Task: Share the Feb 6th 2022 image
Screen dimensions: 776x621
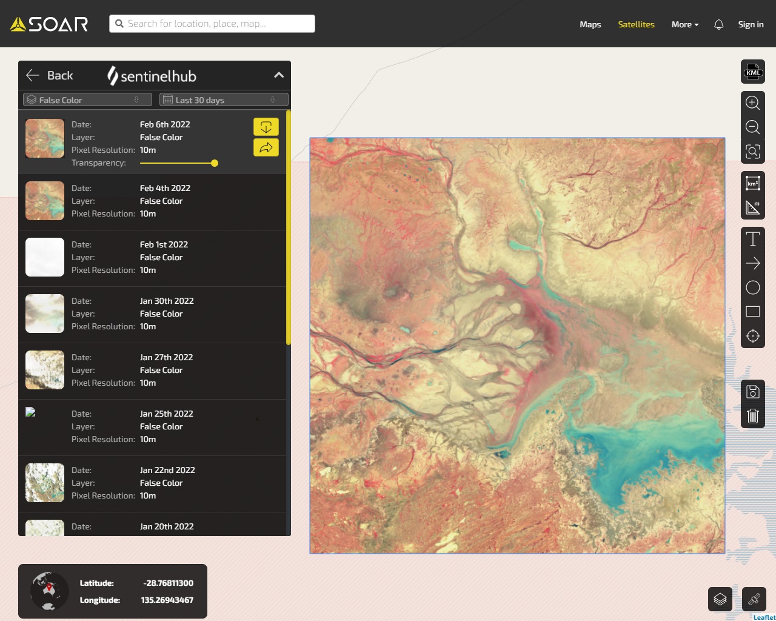Action: click(x=266, y=147)
